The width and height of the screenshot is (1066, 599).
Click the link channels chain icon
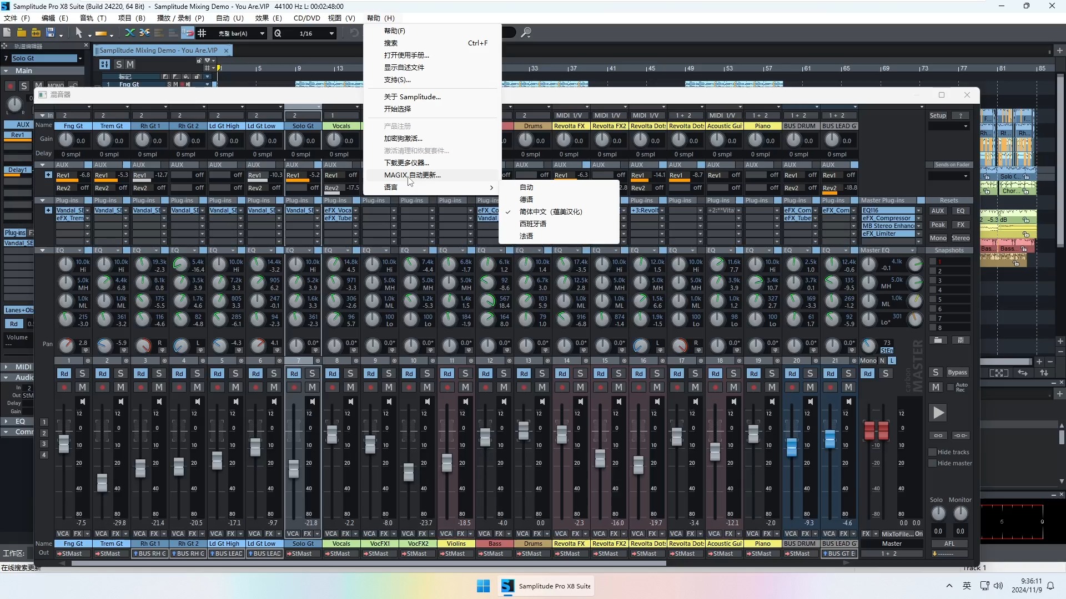point(938,435)
